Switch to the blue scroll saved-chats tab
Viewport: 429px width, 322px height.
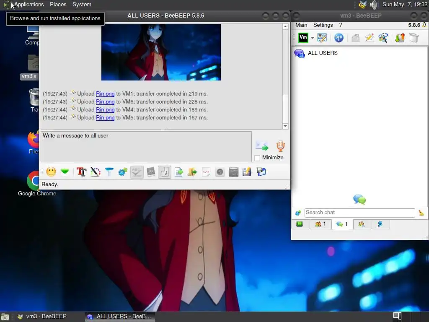coord(380,224)
